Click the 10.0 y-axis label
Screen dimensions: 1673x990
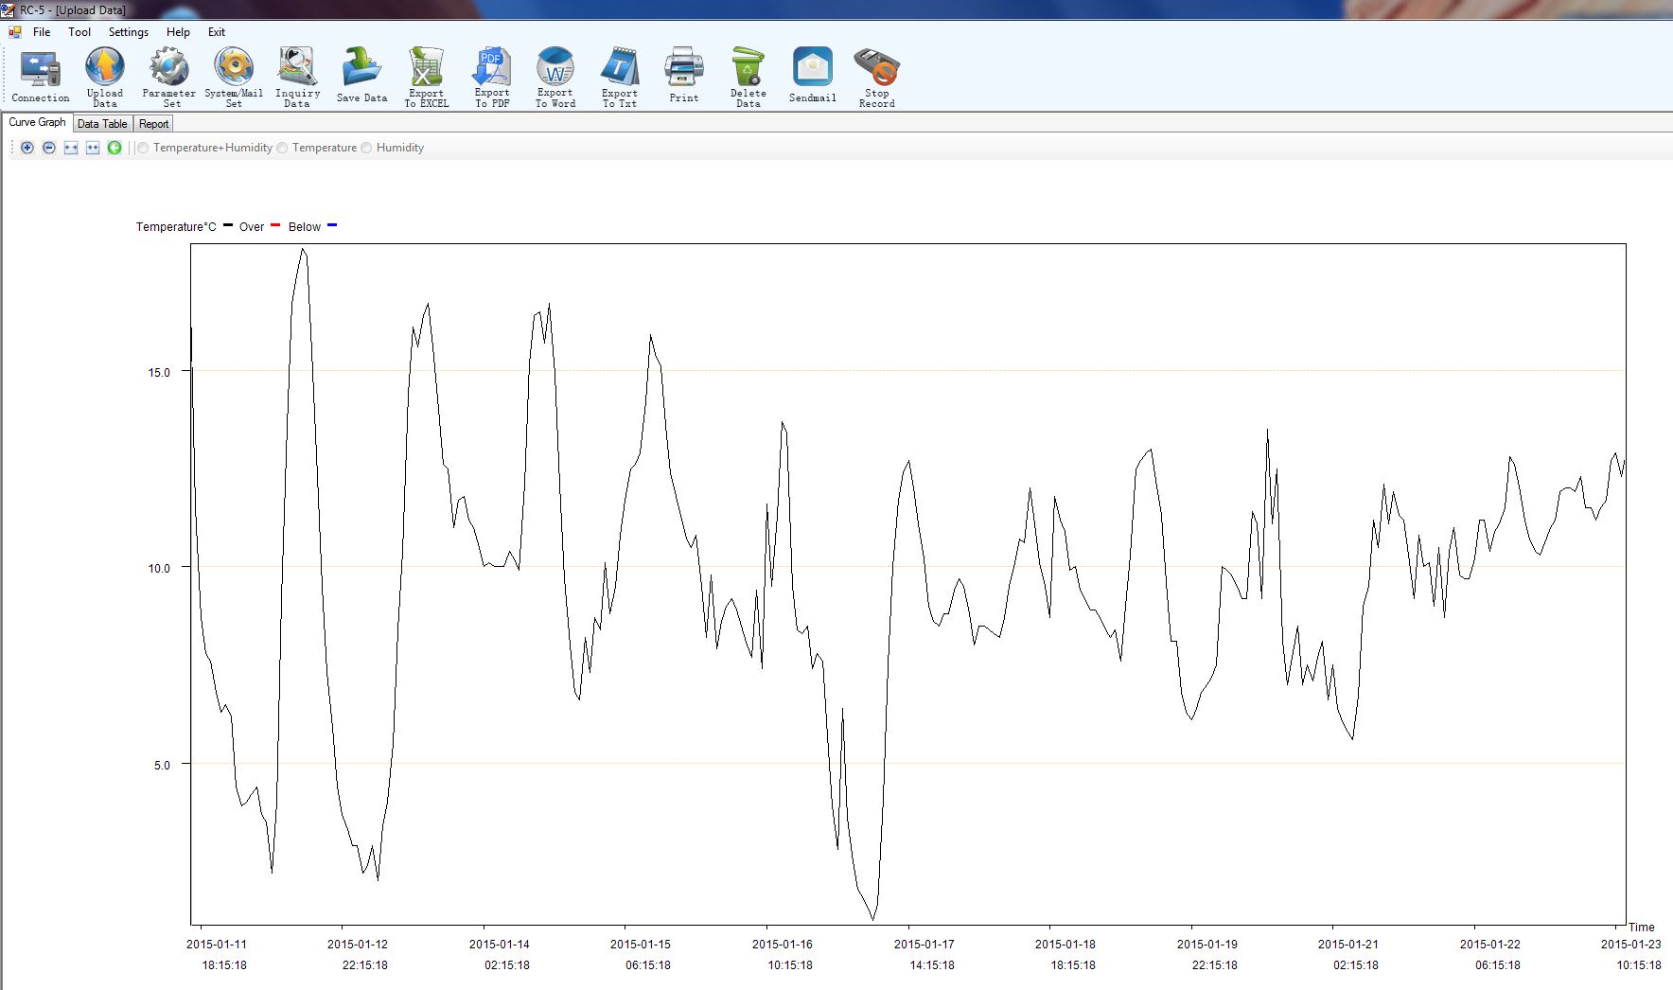tap(159, 568)
